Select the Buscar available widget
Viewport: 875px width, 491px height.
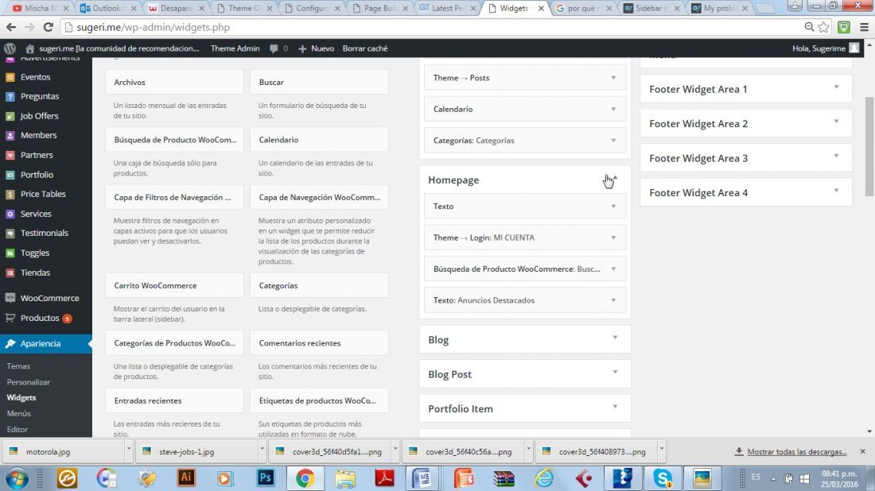point(319,82)
